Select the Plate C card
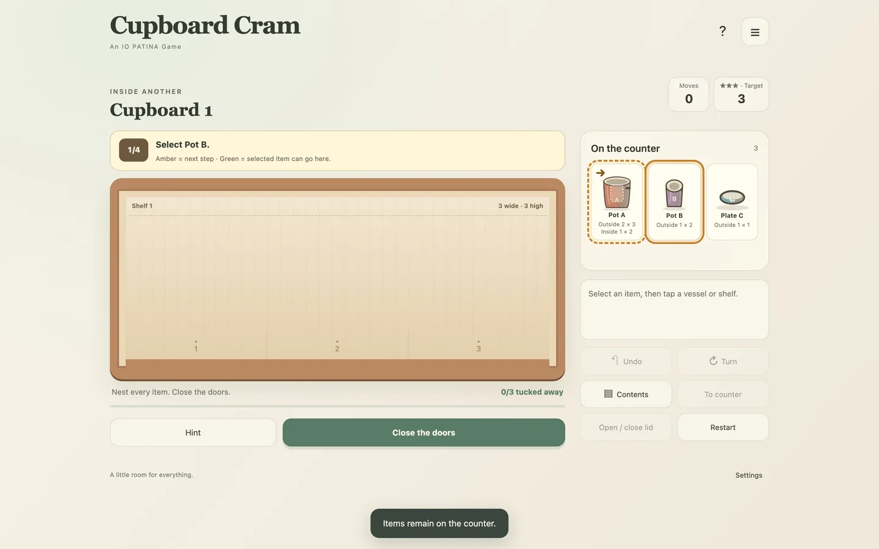Viewport: 879px width, 549px height. 732,202
